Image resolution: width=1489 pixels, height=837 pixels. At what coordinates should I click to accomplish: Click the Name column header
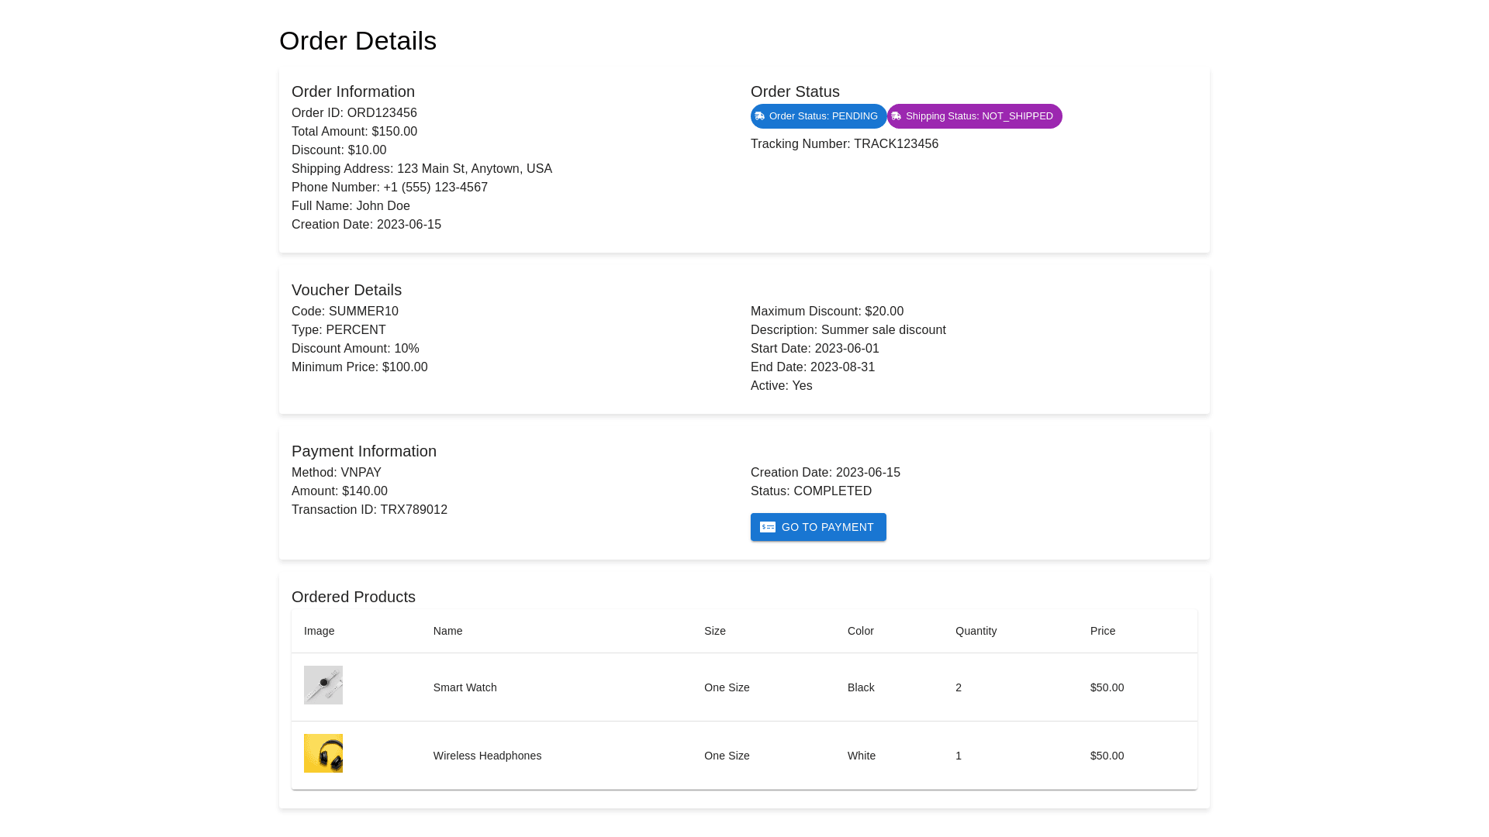click(x=447, y=631)
